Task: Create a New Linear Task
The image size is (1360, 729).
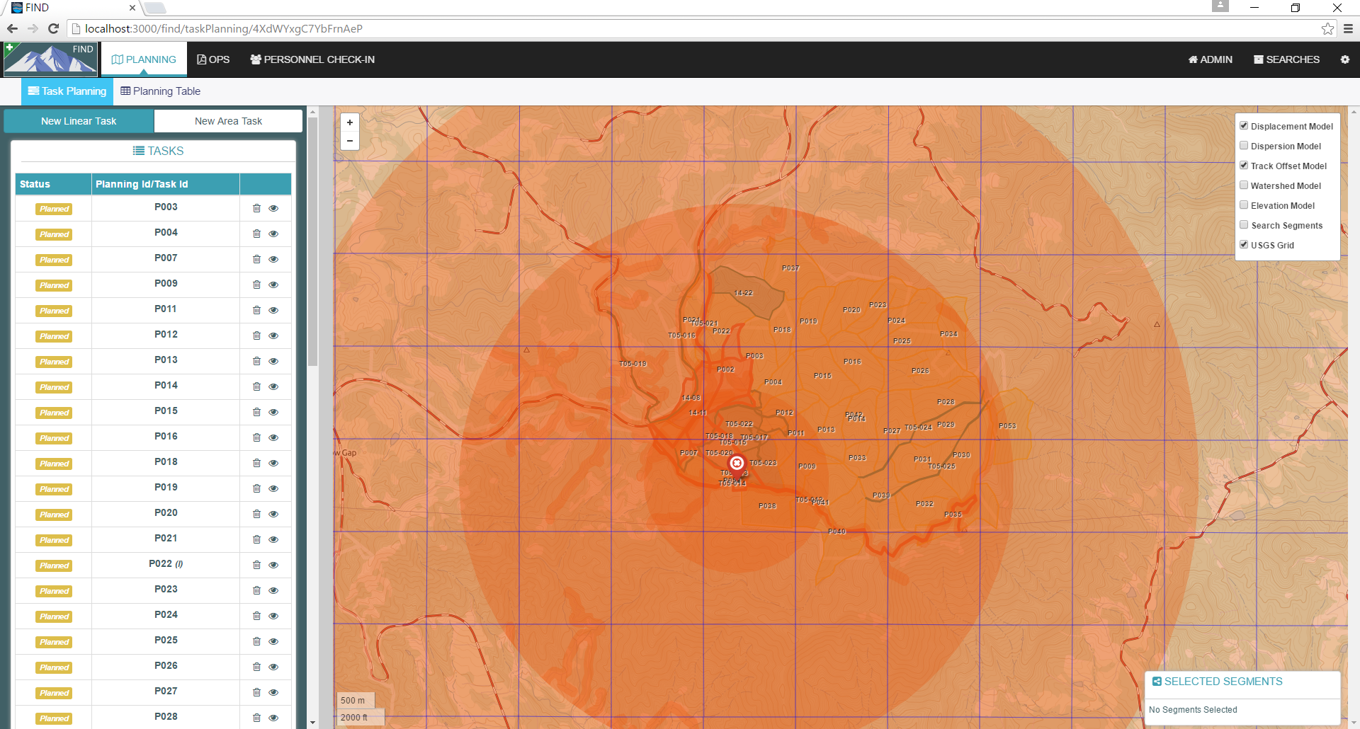Action: click(x=79, y=121)
